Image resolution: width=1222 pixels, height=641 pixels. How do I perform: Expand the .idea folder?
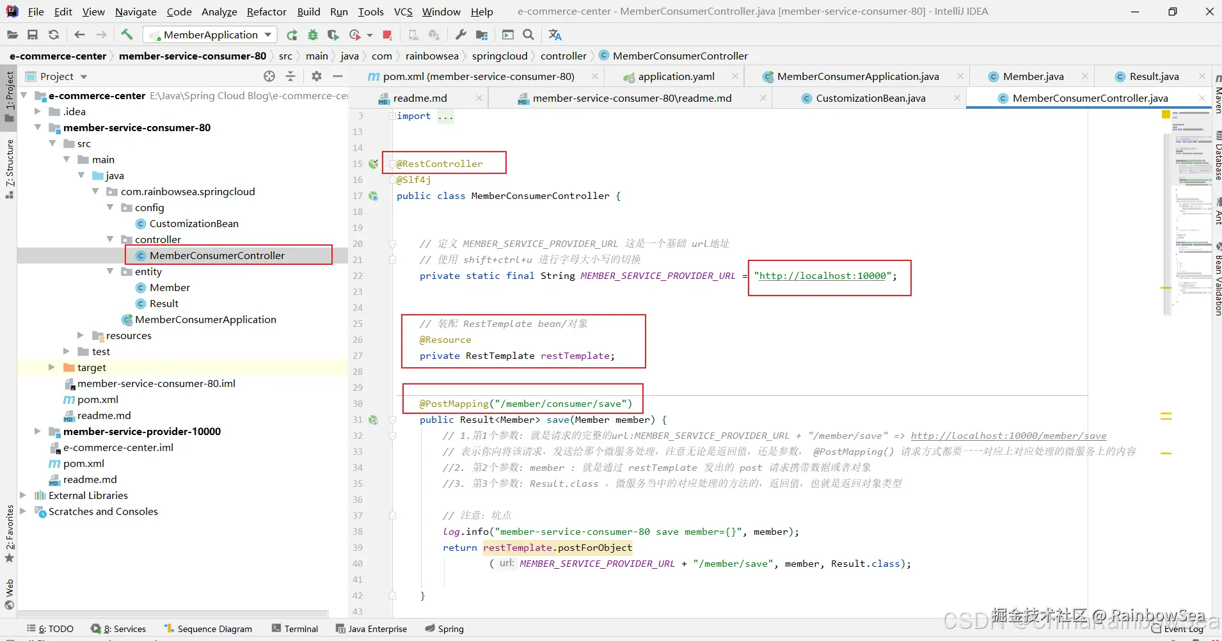(x=38, y=111)
